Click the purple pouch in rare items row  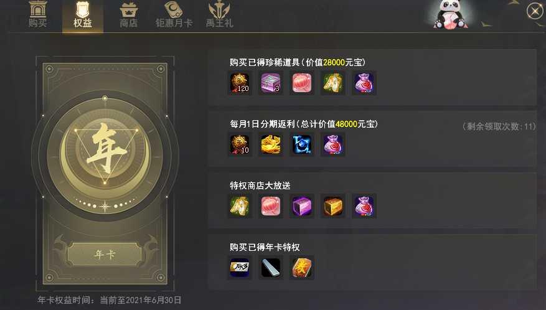(x=364, y=83)
